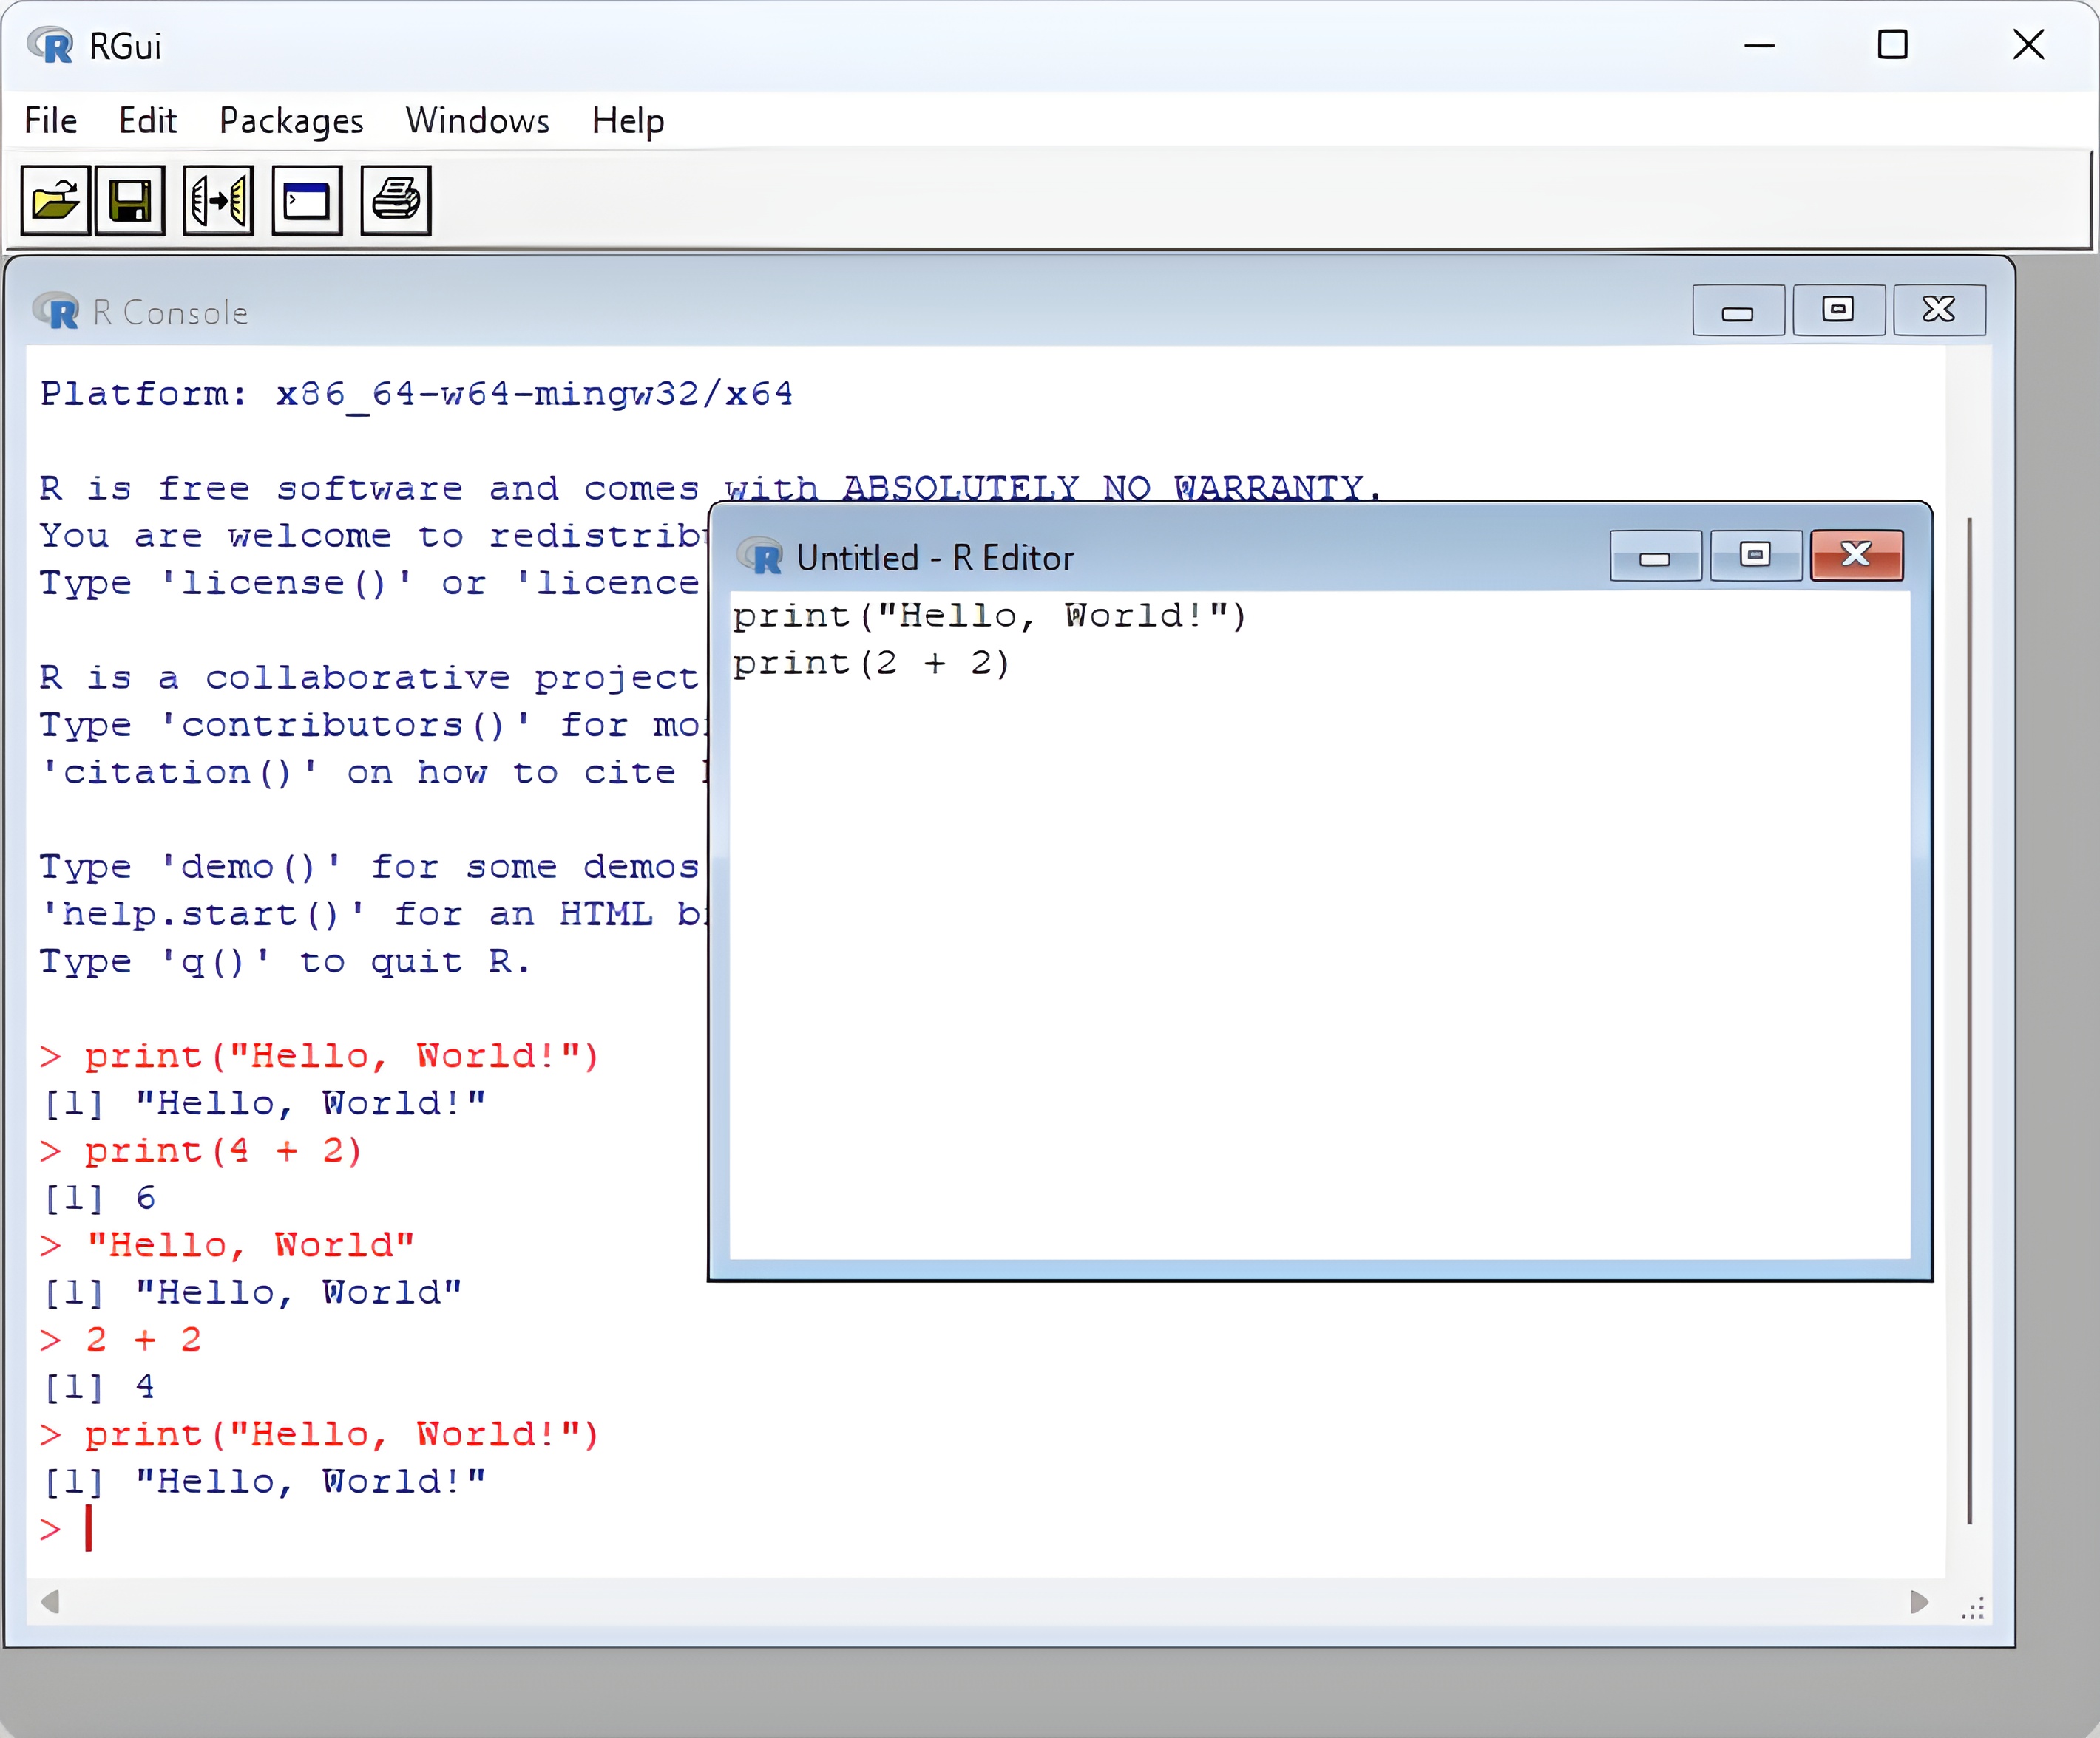The image size is (2100, 1738).
Task: Close the Untitled R Editor window
Action: point(1856,555)
